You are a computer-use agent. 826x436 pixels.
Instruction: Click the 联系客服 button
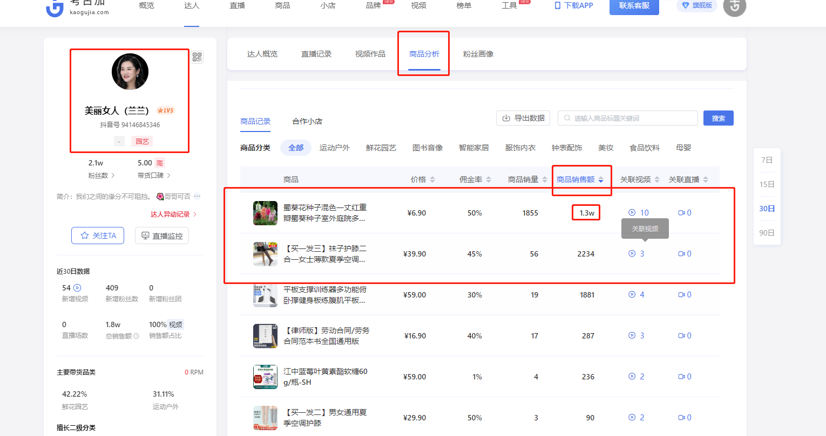point(634,6)
